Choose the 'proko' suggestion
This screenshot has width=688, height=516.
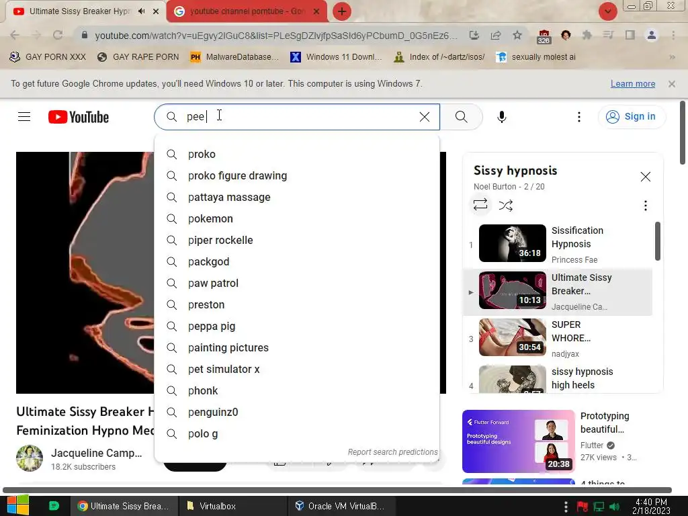[x=297, y=155]
